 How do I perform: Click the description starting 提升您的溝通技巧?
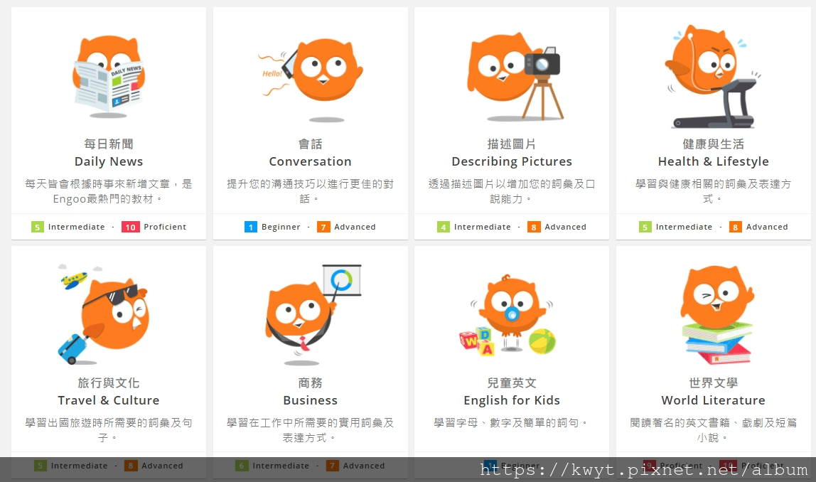(310, 191)
